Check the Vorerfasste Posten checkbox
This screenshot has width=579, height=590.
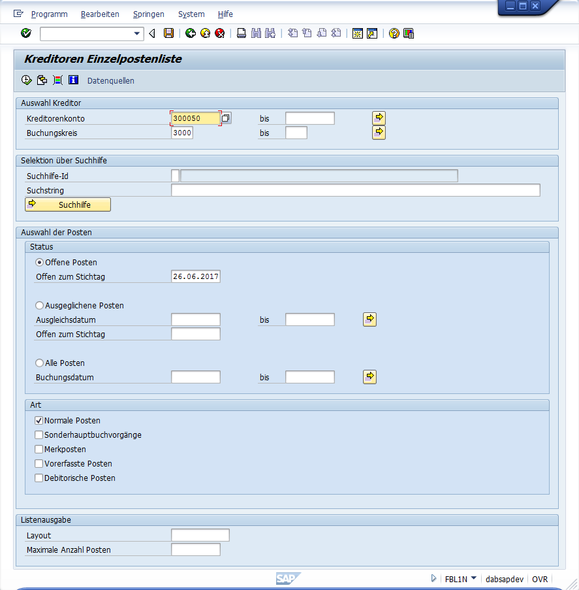click(x=39, y=463)
